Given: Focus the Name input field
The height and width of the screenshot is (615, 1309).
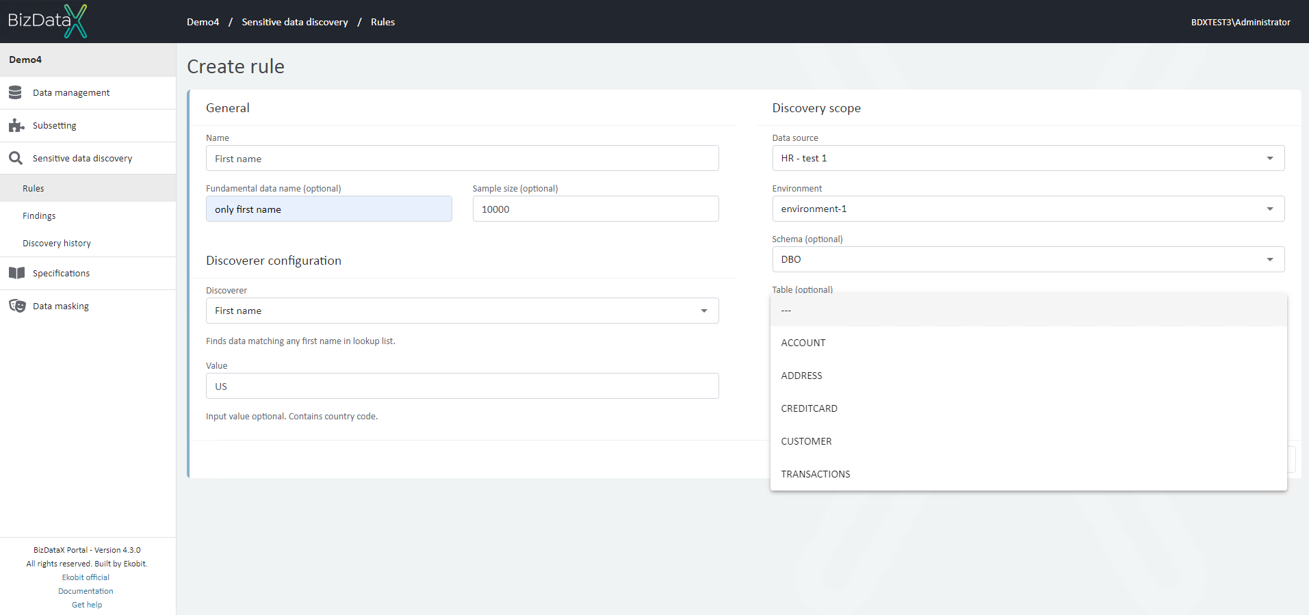Looking at the screenshot, I should [x=462, y=158].
